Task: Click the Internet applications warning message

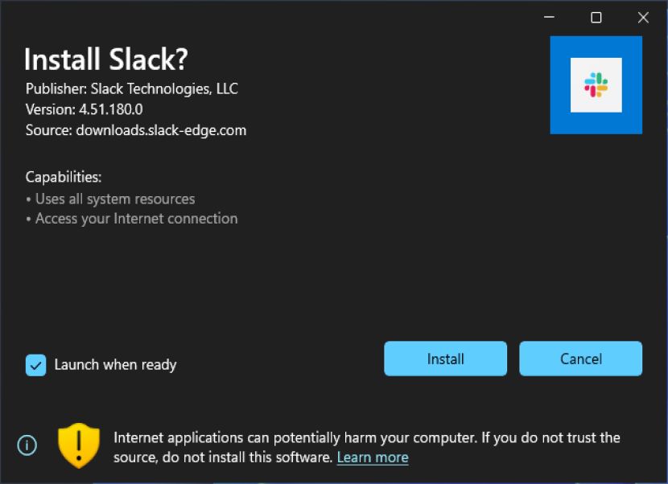Action: [x=367, y=447]
